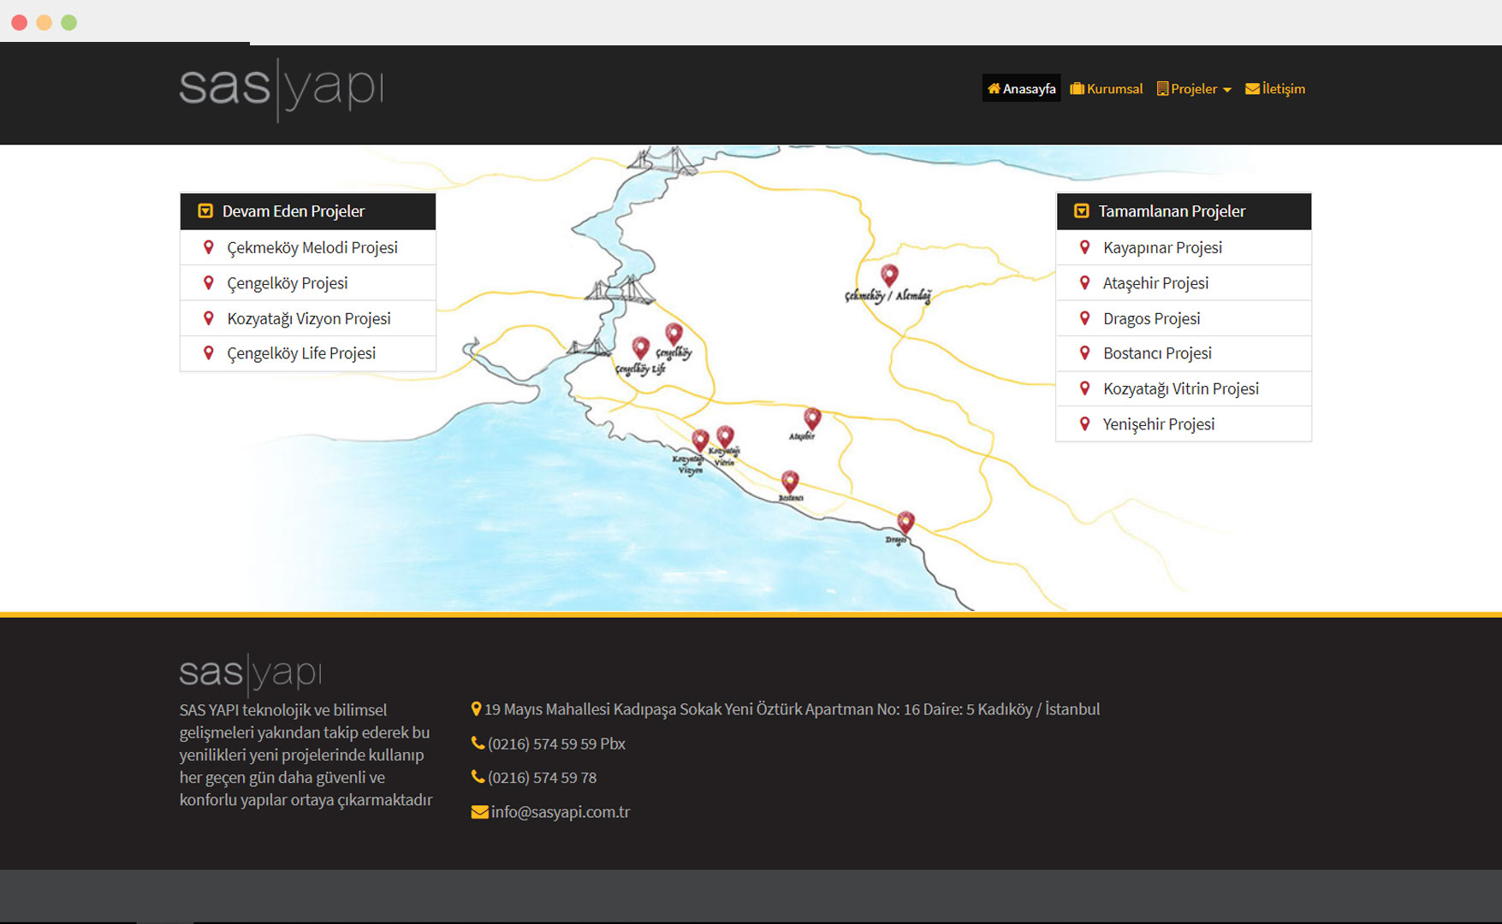Go to the Anasayfa menu item
1502x924 pixels.
[x=1021, y=89]
